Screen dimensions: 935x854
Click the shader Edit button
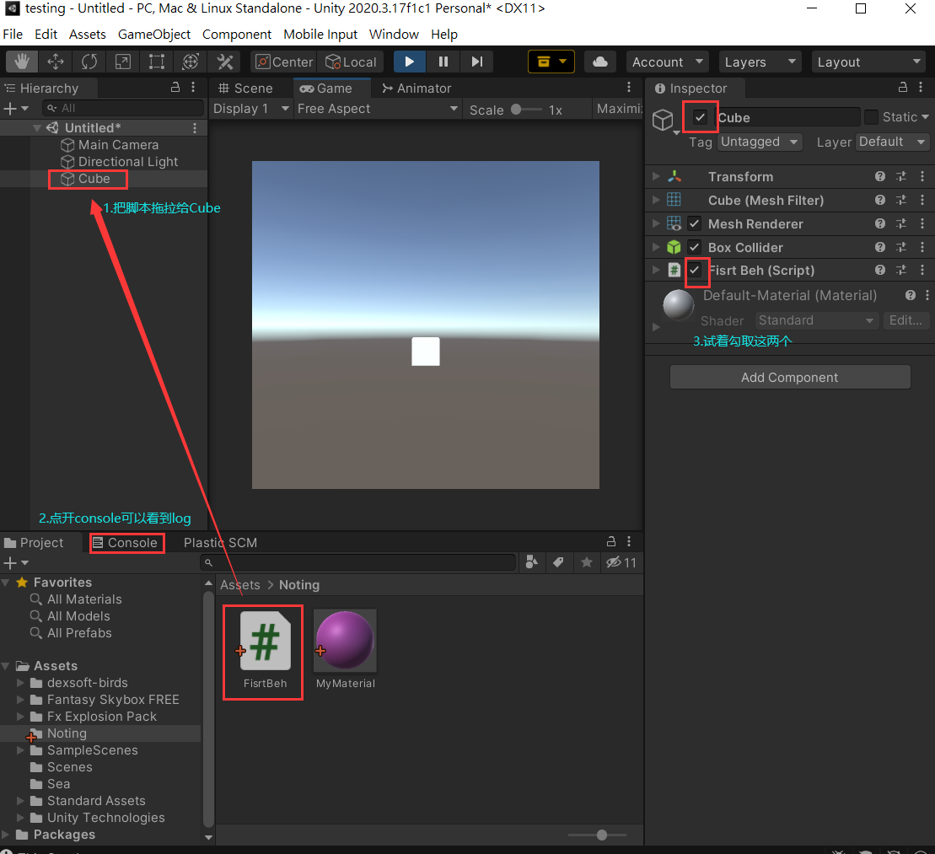pyautogui.click(x=905, y=320)
